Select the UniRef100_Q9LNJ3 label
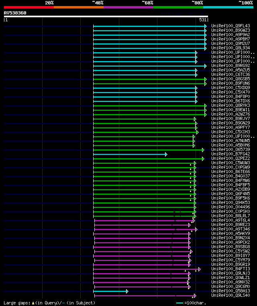 [230, 273]
